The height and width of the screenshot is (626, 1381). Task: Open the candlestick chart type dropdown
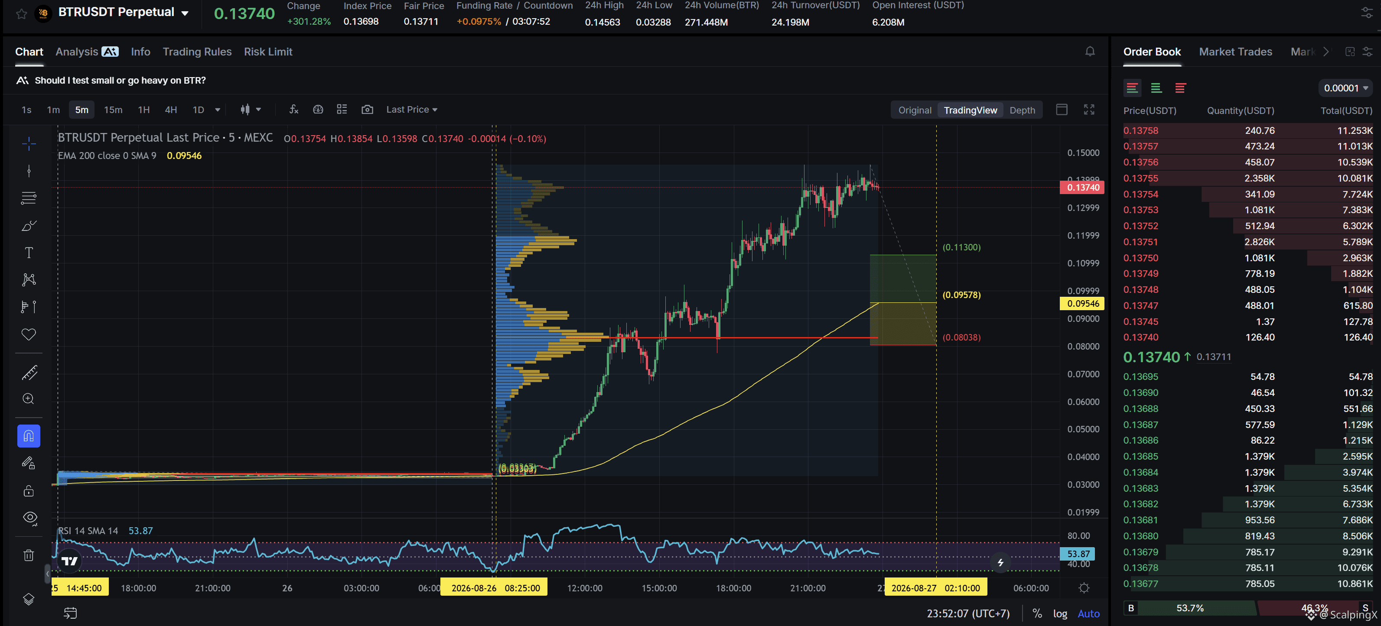tap(251, 109)
